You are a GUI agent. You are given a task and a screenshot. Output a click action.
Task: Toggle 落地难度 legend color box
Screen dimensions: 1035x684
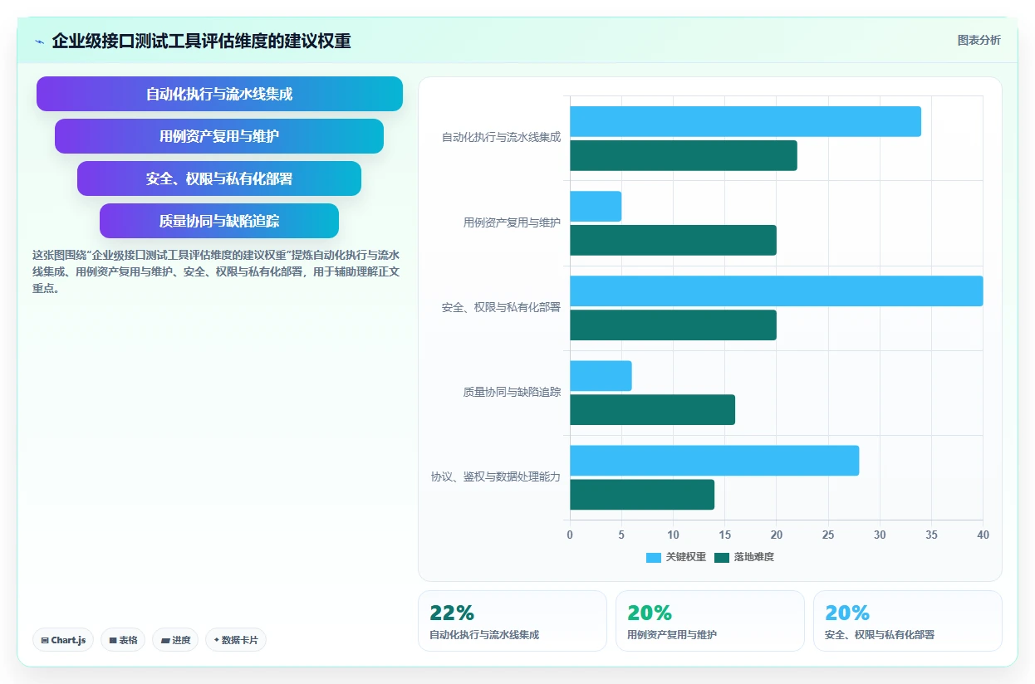722,558
